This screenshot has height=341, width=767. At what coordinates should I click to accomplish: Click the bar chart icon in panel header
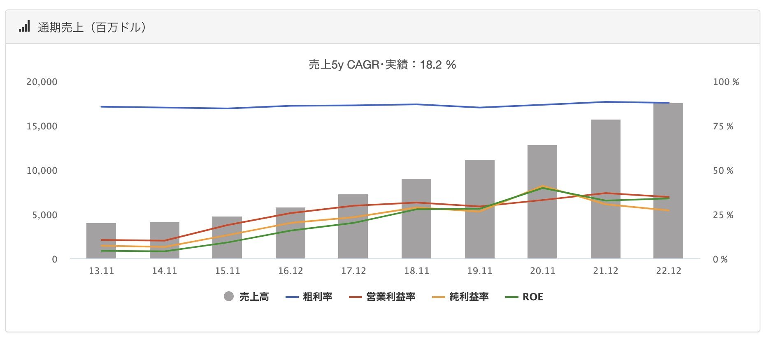[24, 27]
